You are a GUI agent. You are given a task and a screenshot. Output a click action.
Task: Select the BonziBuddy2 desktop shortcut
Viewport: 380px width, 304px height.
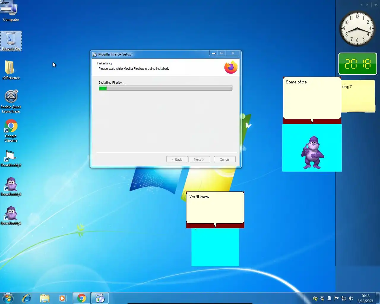[x=11, y=159]
